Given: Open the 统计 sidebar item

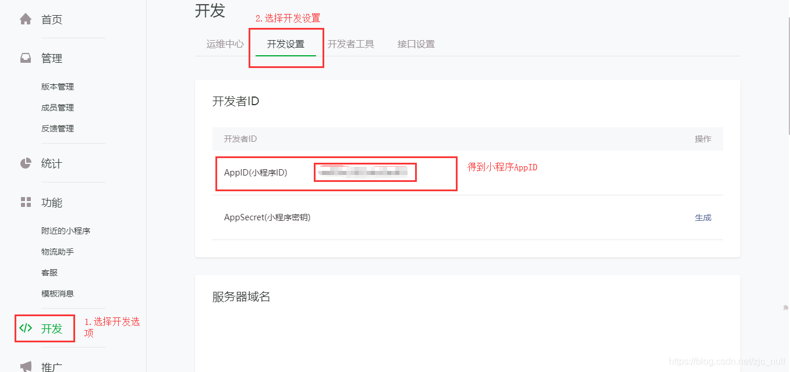Looking at the screenshot, I should tap(52, 164).
